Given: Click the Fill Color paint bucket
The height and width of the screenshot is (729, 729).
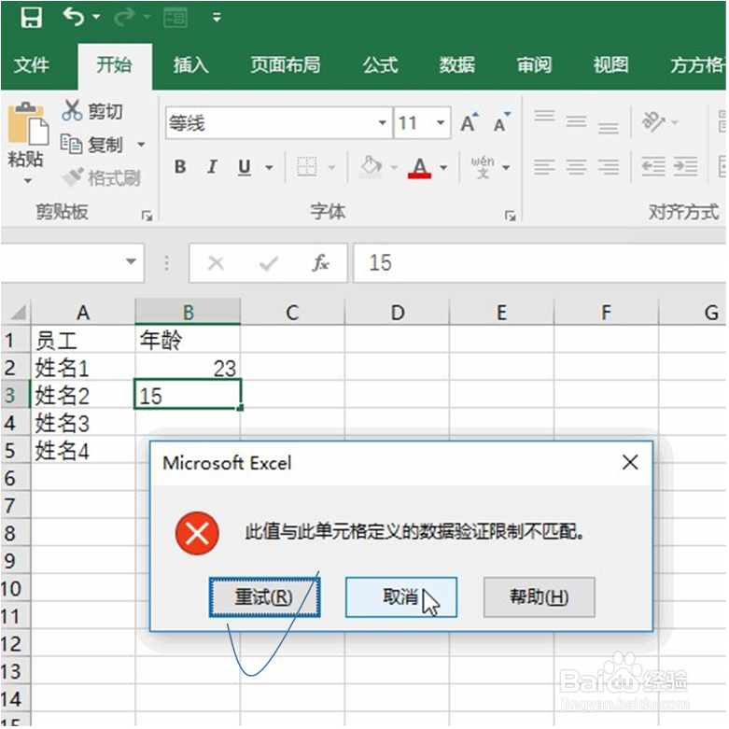Looking at the screenshot, I should [x=371, y=166].
